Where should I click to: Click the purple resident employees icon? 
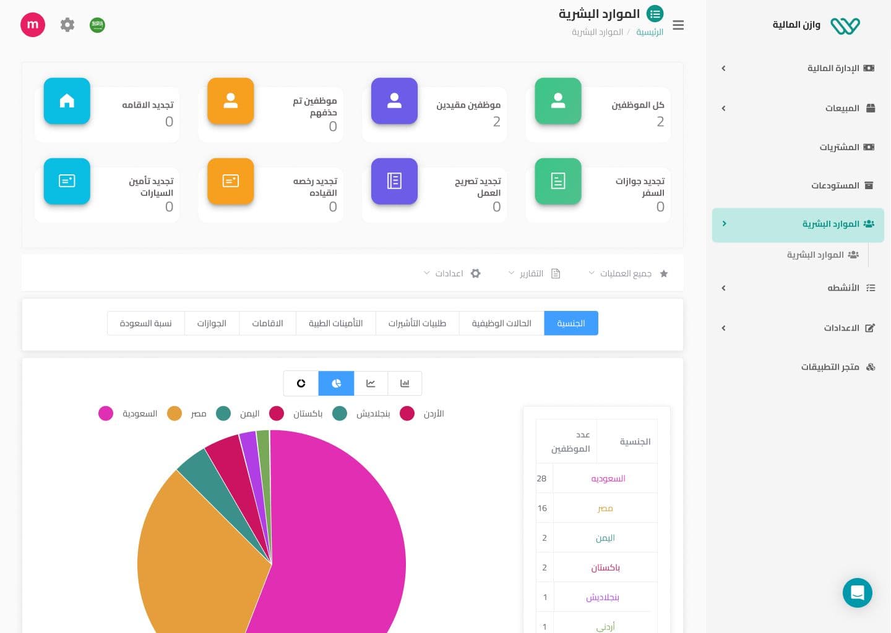[x=394, y=101]
